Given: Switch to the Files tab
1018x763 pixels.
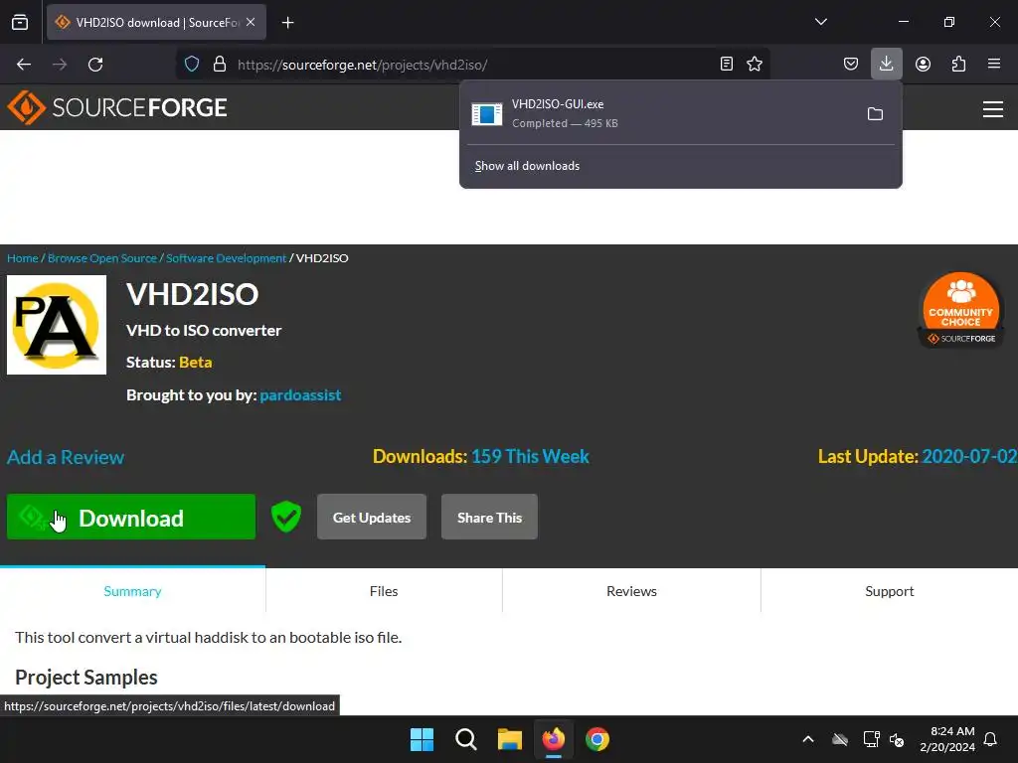Looking at the screenshot, I should tap(384, 591).
